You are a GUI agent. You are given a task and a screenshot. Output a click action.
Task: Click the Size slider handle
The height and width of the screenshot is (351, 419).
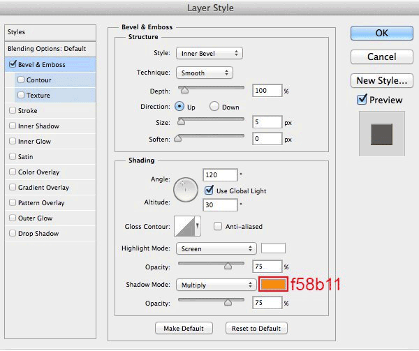pyautogui.click(x=181, y=121)
